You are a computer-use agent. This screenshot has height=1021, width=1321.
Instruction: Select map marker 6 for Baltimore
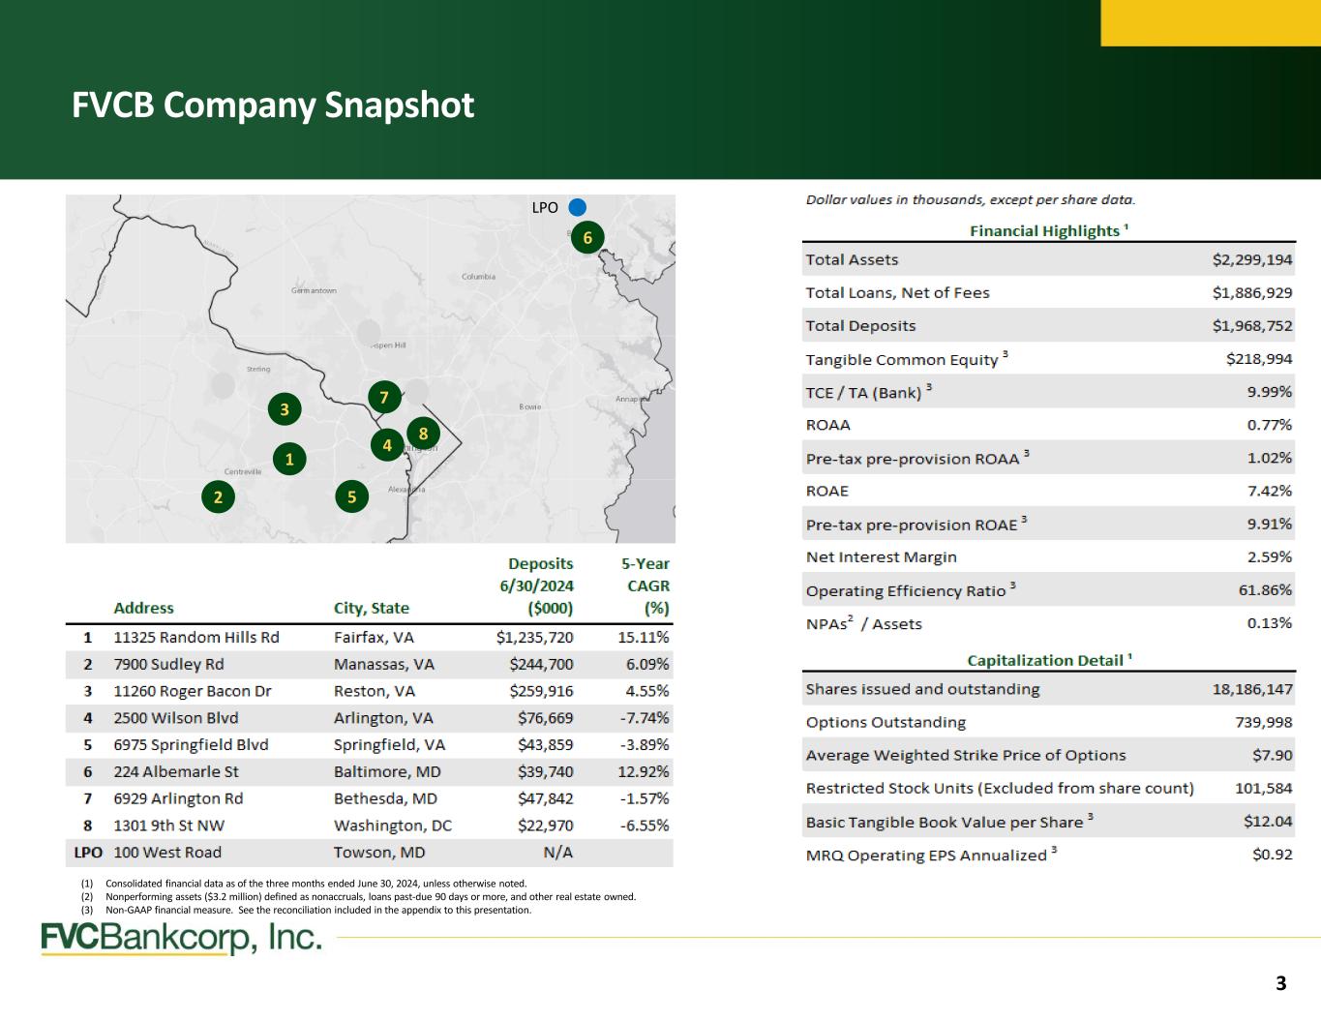coord(587,238)
